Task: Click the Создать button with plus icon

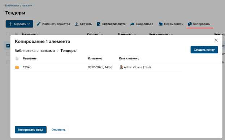Action: [20, 24]
